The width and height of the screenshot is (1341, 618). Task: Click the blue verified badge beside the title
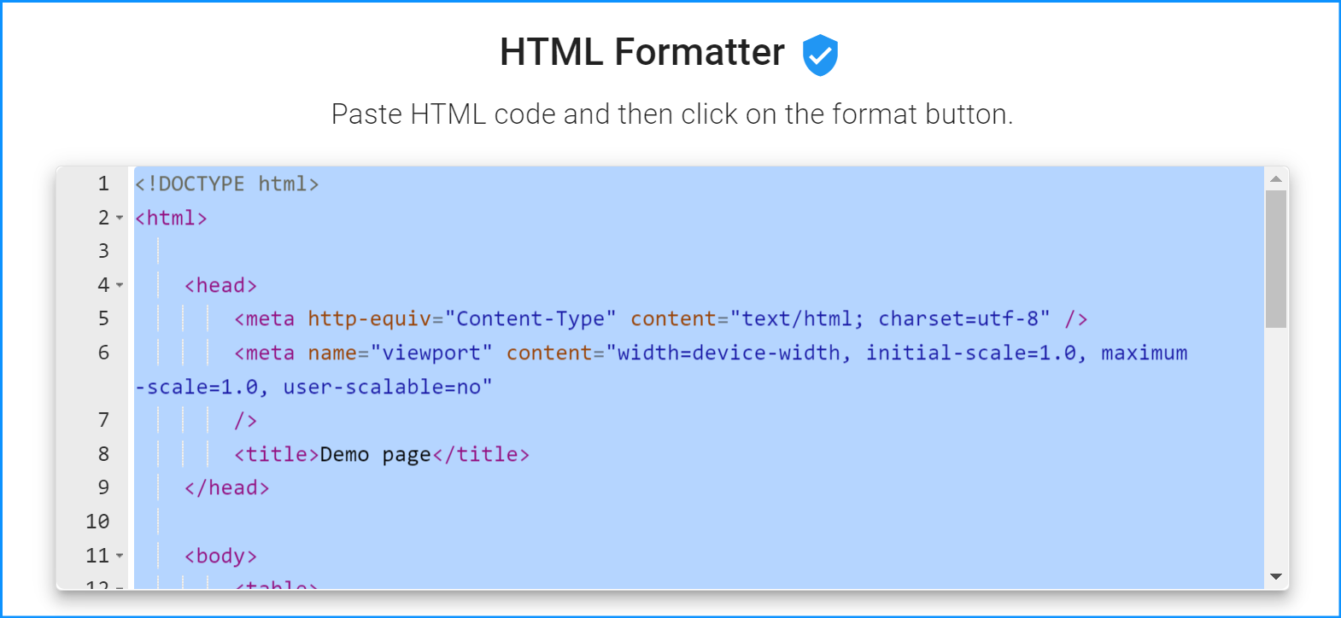[x=819, y=53]
